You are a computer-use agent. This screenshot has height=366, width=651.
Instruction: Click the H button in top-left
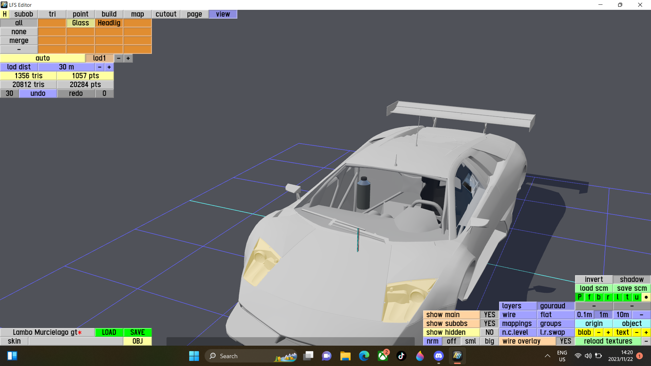click(4, 14)
